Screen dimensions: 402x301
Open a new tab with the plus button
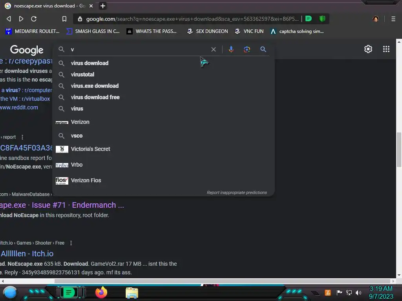pos(103,5)
